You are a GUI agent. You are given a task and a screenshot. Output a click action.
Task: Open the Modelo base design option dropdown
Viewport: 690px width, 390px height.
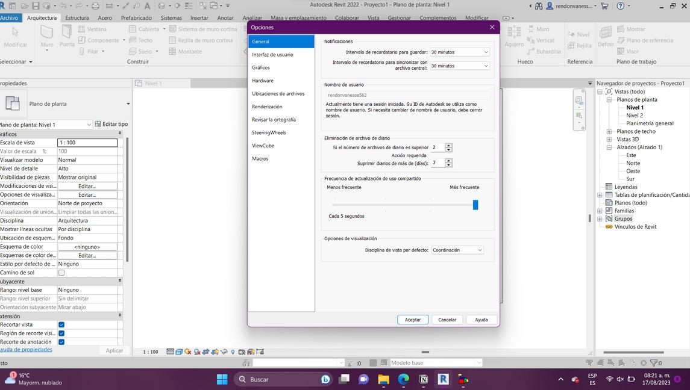tap(436, 363)
